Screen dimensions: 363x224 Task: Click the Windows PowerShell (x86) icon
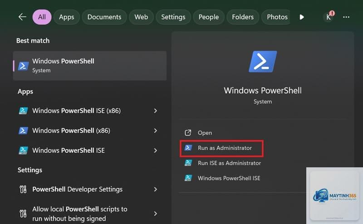(x=24, y=131)
